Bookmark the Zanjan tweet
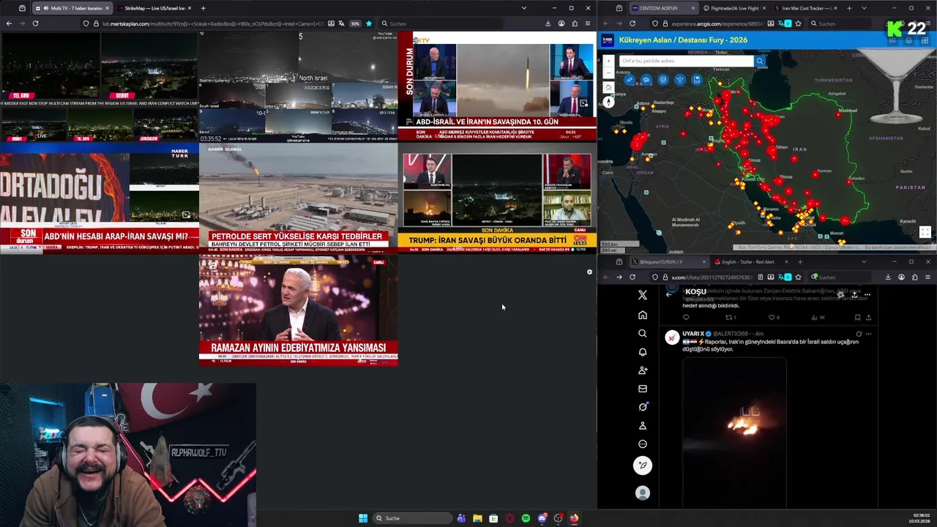The height and width of the screenshot is (527, 937). 857,318
